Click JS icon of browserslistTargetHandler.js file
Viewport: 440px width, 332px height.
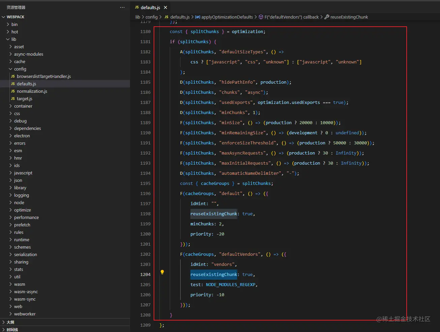pyautogui.click(x=13, y=77)
